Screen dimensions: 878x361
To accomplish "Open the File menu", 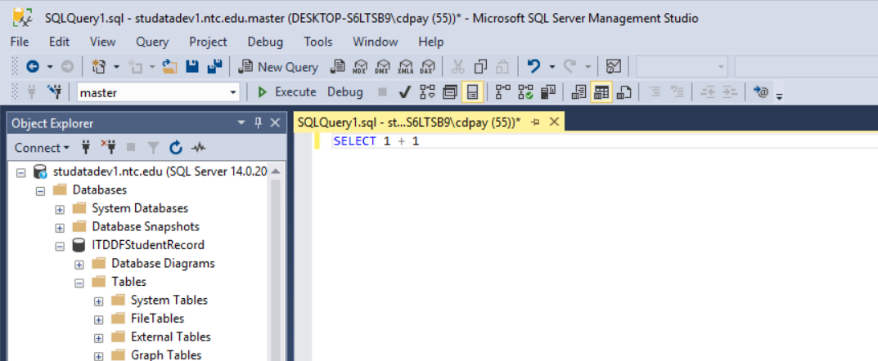I will point(20,42).
